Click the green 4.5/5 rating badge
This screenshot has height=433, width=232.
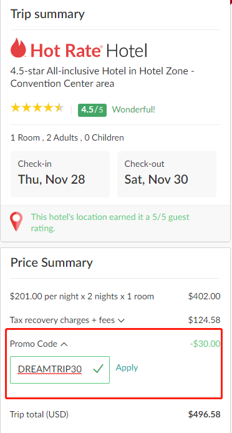tap(92, 110)
